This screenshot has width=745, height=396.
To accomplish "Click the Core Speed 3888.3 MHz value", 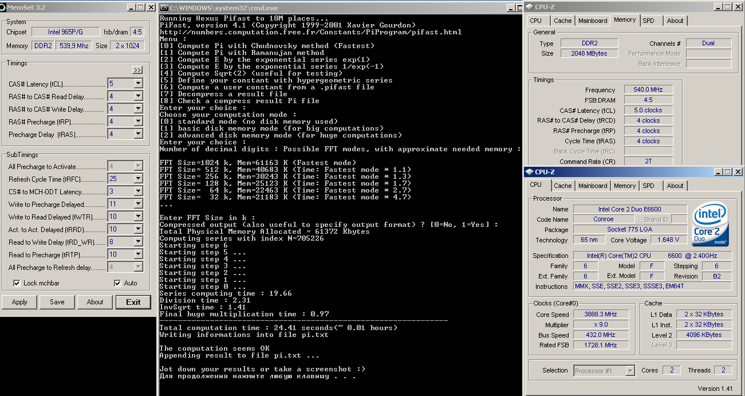I will pyautogui.click(x=600, y=315).
